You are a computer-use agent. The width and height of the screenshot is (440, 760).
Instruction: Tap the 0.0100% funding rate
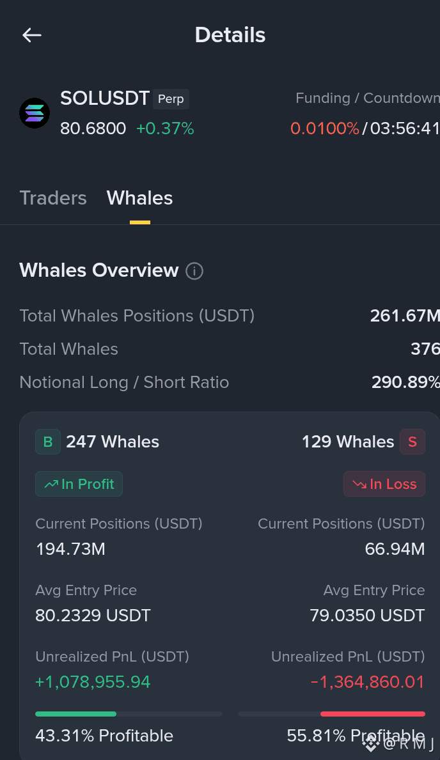point(324,128)
